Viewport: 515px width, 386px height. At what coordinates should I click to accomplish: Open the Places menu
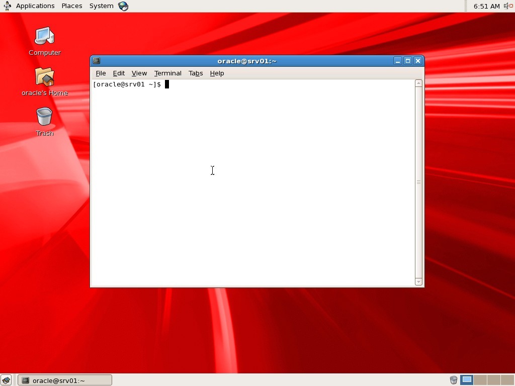tap(72, 6)
